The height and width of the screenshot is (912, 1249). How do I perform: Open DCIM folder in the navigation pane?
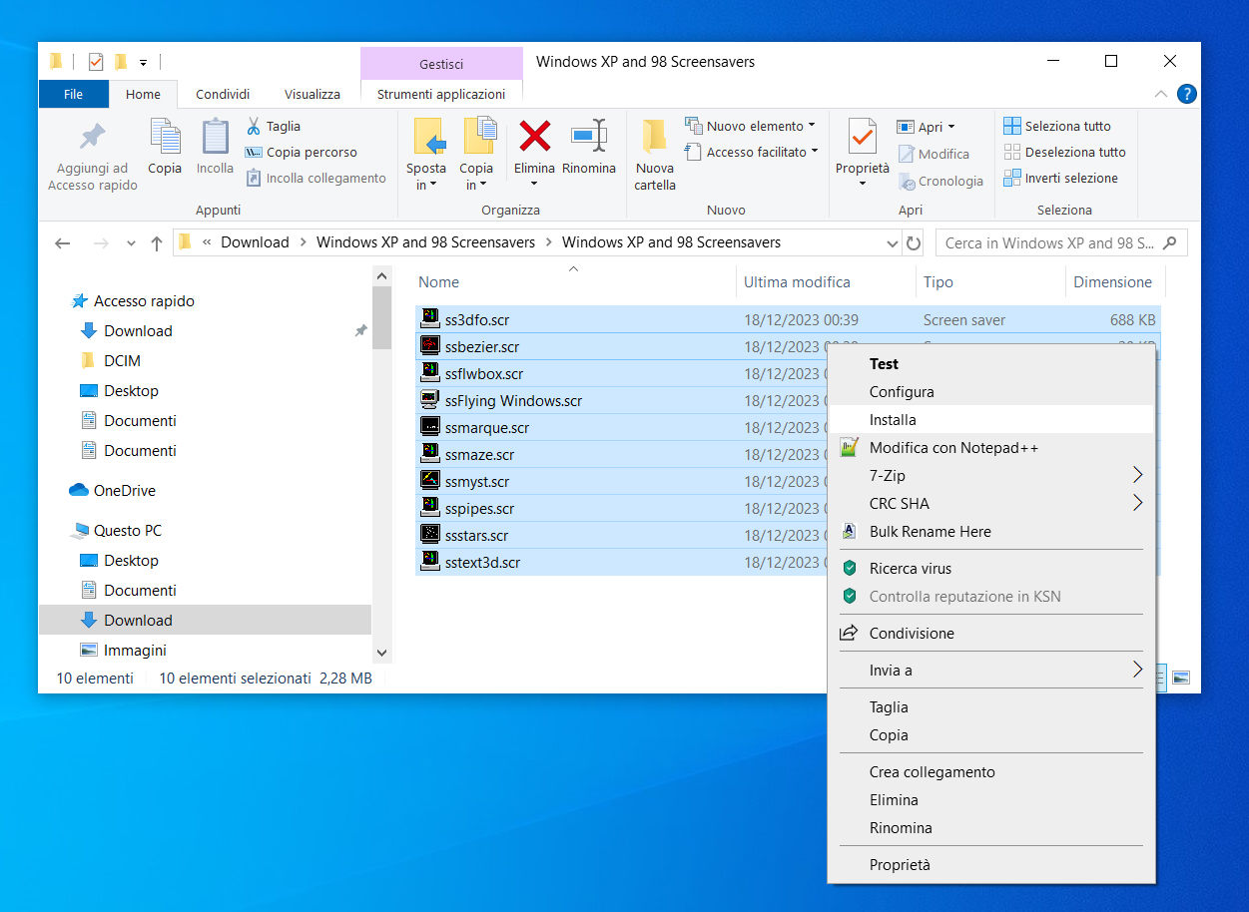tap(121, 361)
